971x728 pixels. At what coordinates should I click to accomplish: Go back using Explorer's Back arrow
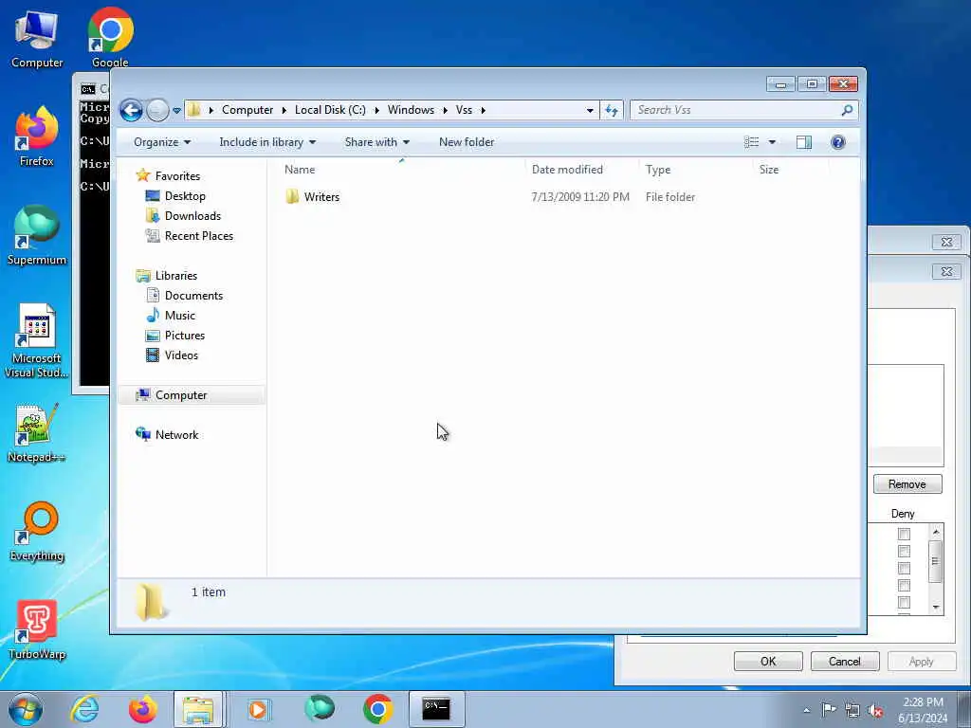[x=131, y=110]
